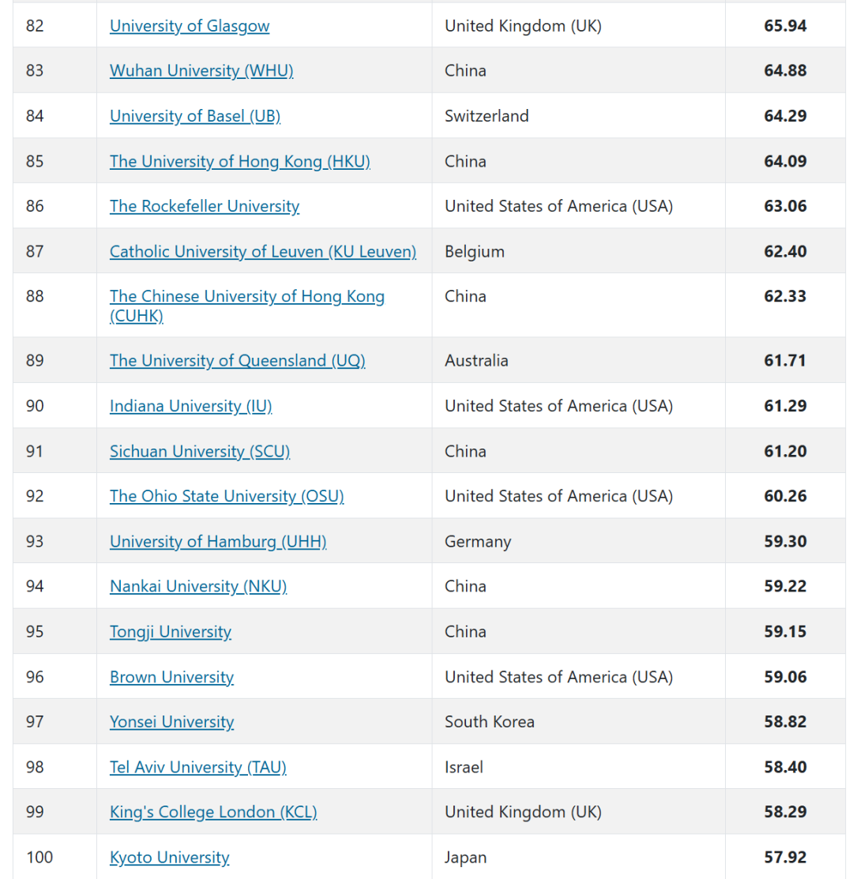This screenshot has height=879, width=853.
Task: Open the University of Glasgow link
Action: tap(190, 26)
